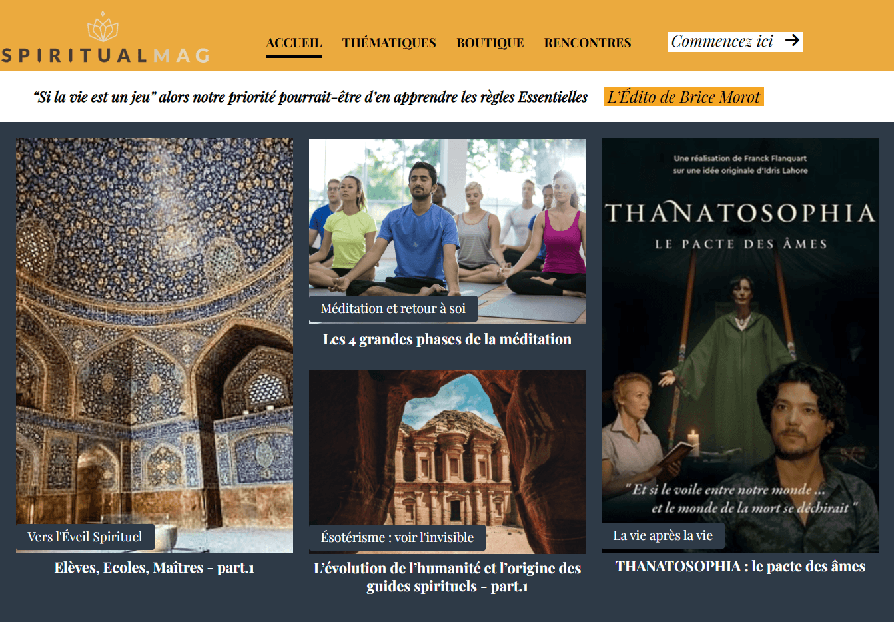Open THANATOSOPHIA : le pacte des âmes title
The image size is (894, 622).
741,566
